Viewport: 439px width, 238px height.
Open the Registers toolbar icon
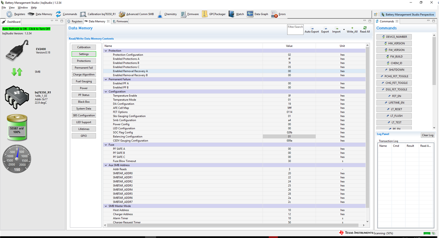9,14
